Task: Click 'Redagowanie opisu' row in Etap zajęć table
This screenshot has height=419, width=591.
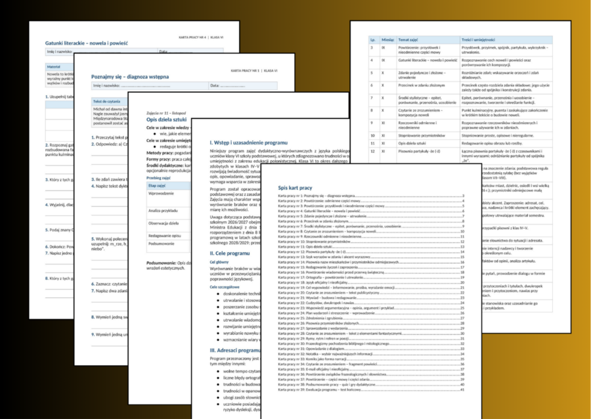Action: point(169,236)
